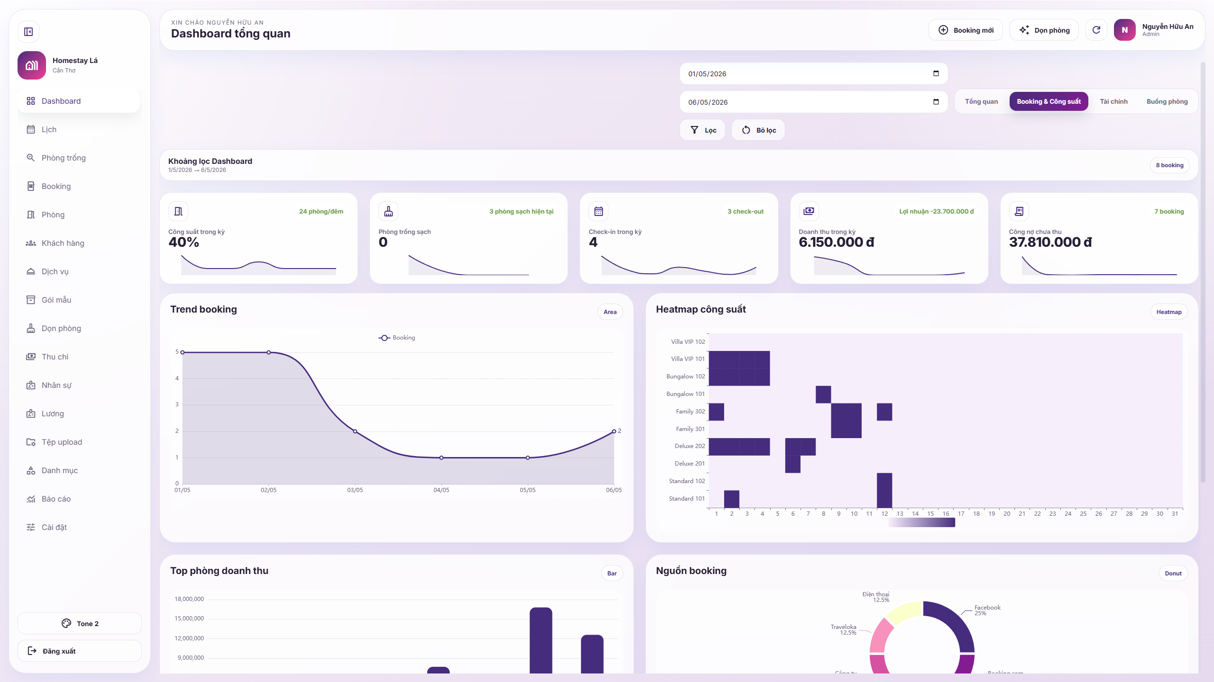The width and height of the screenshot is (1214, 682).
Task: Click the Donut badge on Nguồn booking
Action: pos(1173,573)
